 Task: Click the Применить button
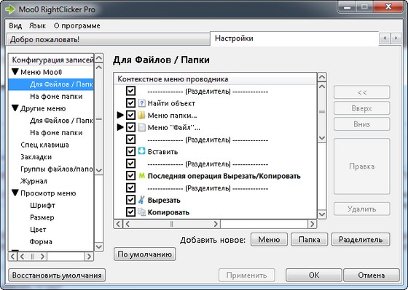click(x=247, y=275)
